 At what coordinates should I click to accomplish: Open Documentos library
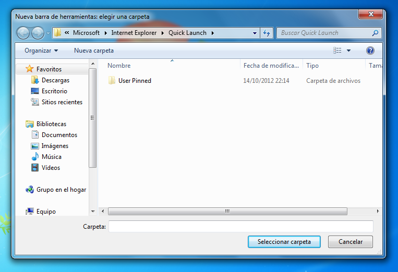coord(59,135)
